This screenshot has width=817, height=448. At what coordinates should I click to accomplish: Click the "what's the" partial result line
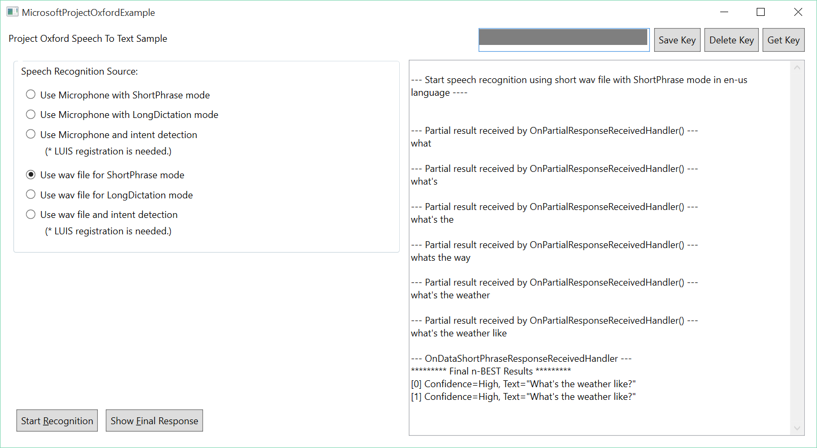(x=432, y=220)
